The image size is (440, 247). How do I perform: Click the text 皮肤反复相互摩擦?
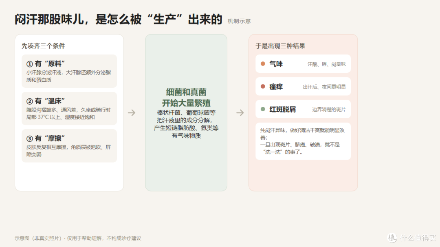click(69, 150)
